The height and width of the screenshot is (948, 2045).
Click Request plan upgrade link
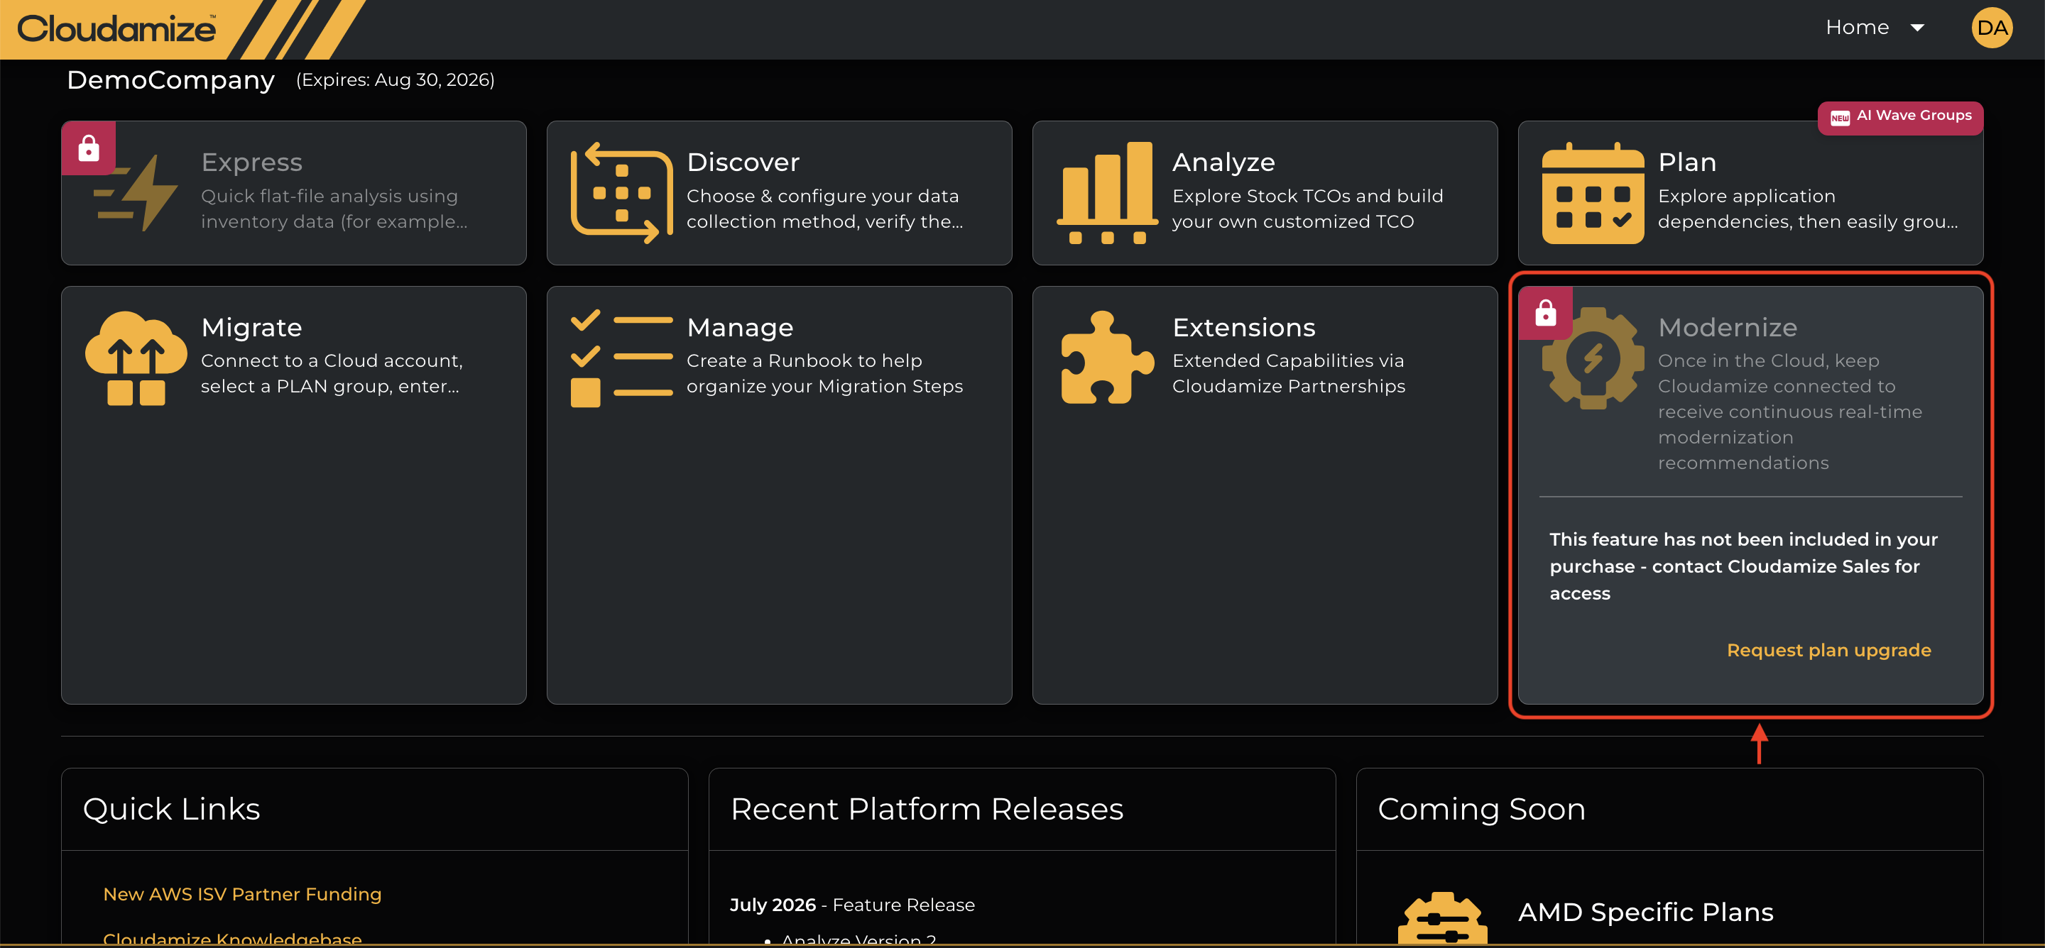point(1828,651)
